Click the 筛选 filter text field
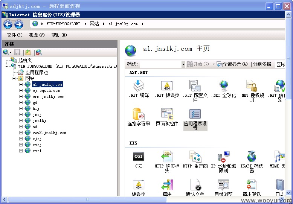Image resolution: width=293 pixels, height=204 pixels. (160, 64)
